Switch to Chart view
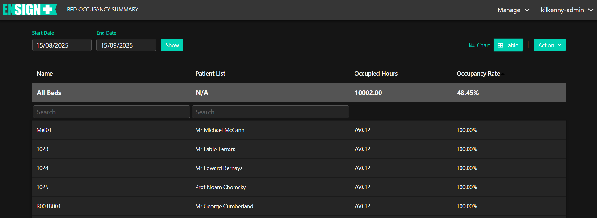The width and height of the screenshot is (597, 218). (x=480, y=45)
